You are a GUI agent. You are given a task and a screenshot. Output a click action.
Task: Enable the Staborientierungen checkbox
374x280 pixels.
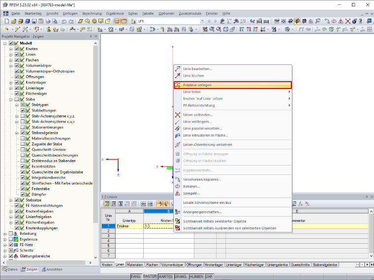click(x=23, y=127)
